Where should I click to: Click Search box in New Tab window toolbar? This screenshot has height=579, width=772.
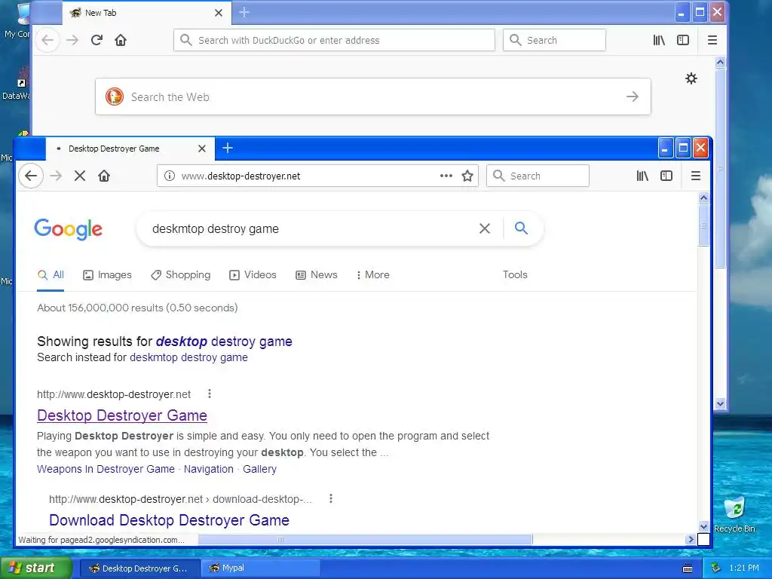pyautogui.click(x=554, y=40)
